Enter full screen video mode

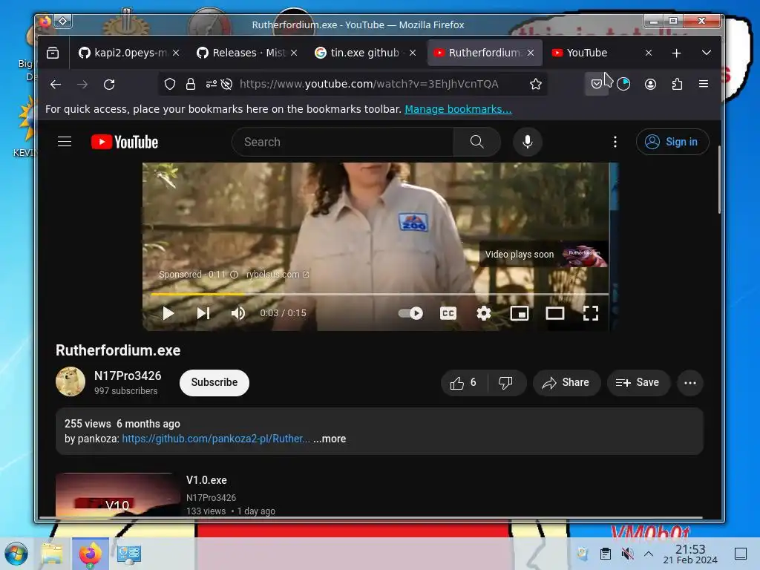coord(590,313)
